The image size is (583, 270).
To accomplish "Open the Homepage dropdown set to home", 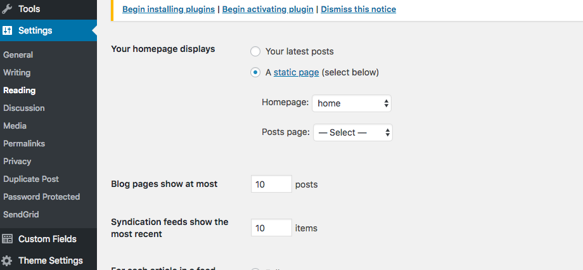I will coord(352,103).
